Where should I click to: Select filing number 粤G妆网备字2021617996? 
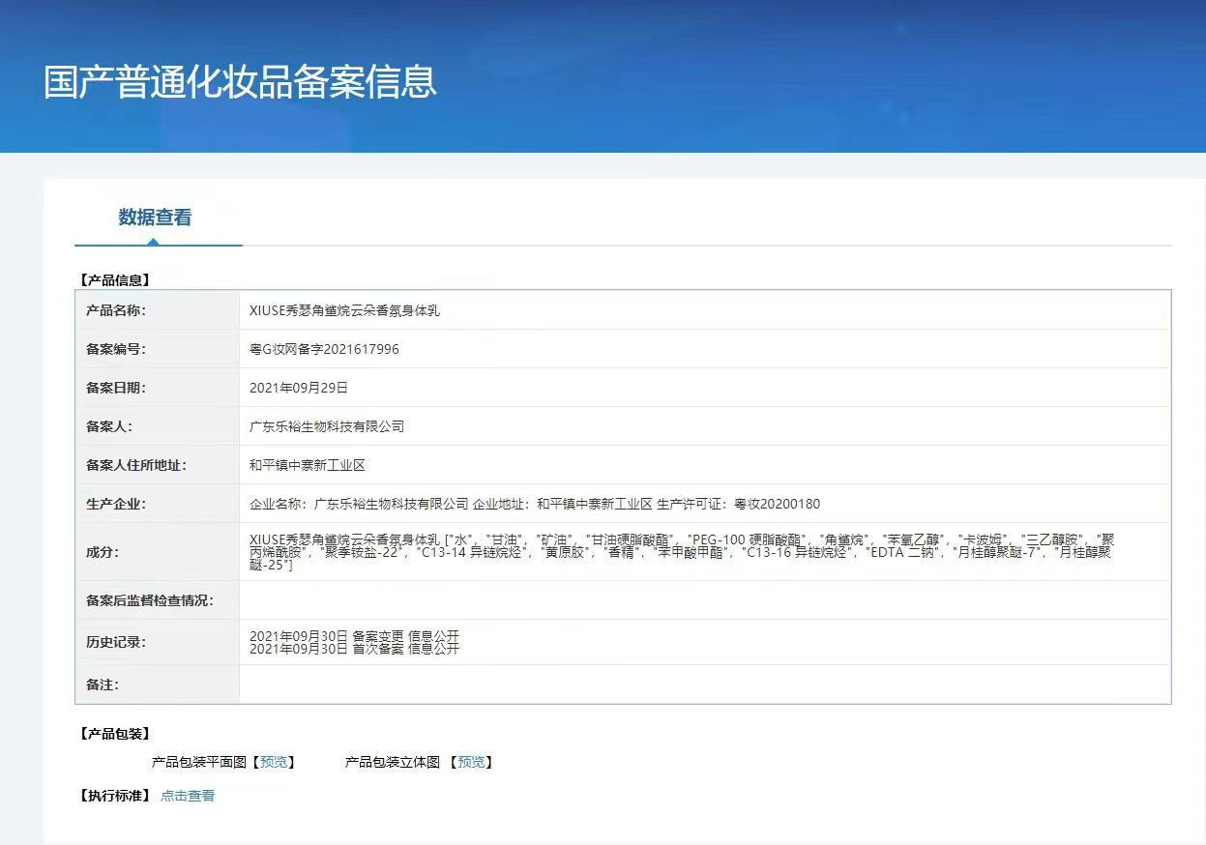[x=324, y=349]
